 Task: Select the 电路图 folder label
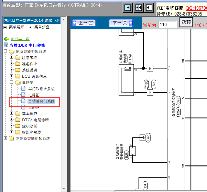pyautogui.click(x=28, y=83)
